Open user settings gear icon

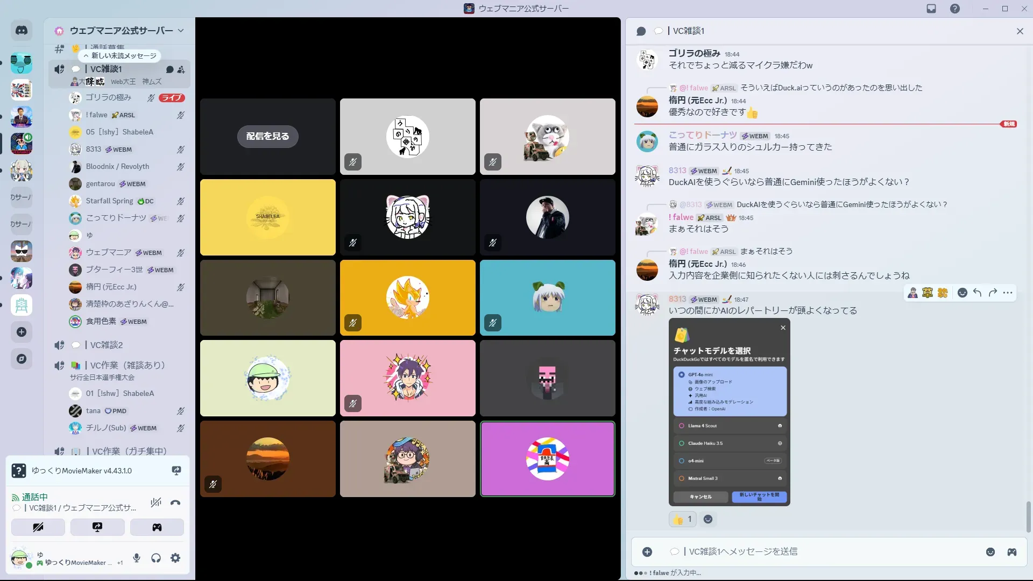pyautogui.click(x=175, y=558)
